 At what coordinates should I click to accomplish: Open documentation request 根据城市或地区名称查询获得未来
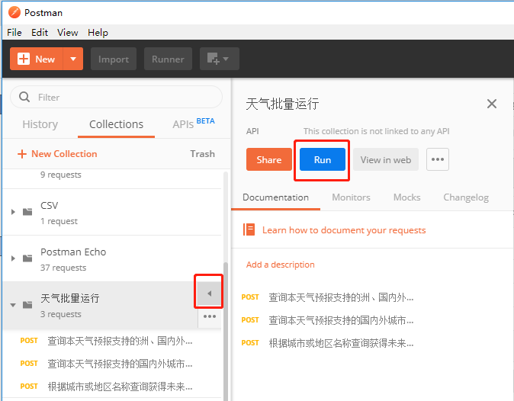tap(328, 343)
